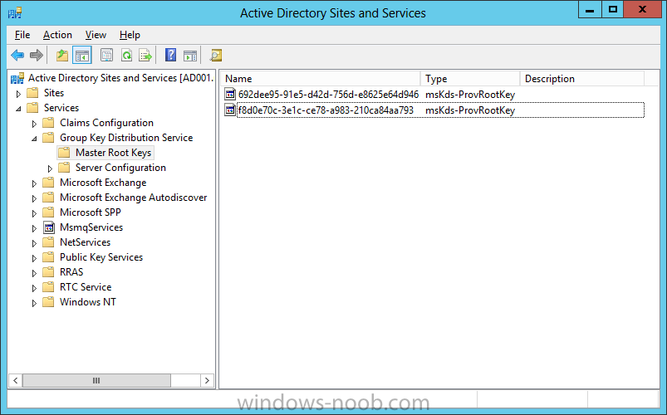
Task: Click the Microsoft Exchange folder icon
Action: coord(48,183)
